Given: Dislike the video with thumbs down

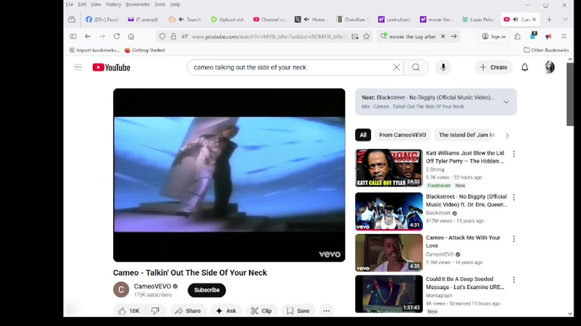Looking at the screenshot, I should click(155, 311).
